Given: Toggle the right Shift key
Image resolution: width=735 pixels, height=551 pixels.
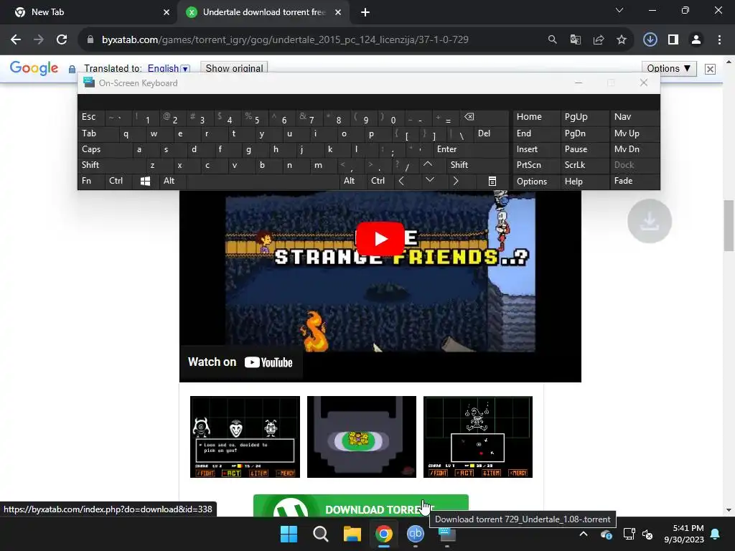Looking at the screenshot, I should [x=477, y=165].
